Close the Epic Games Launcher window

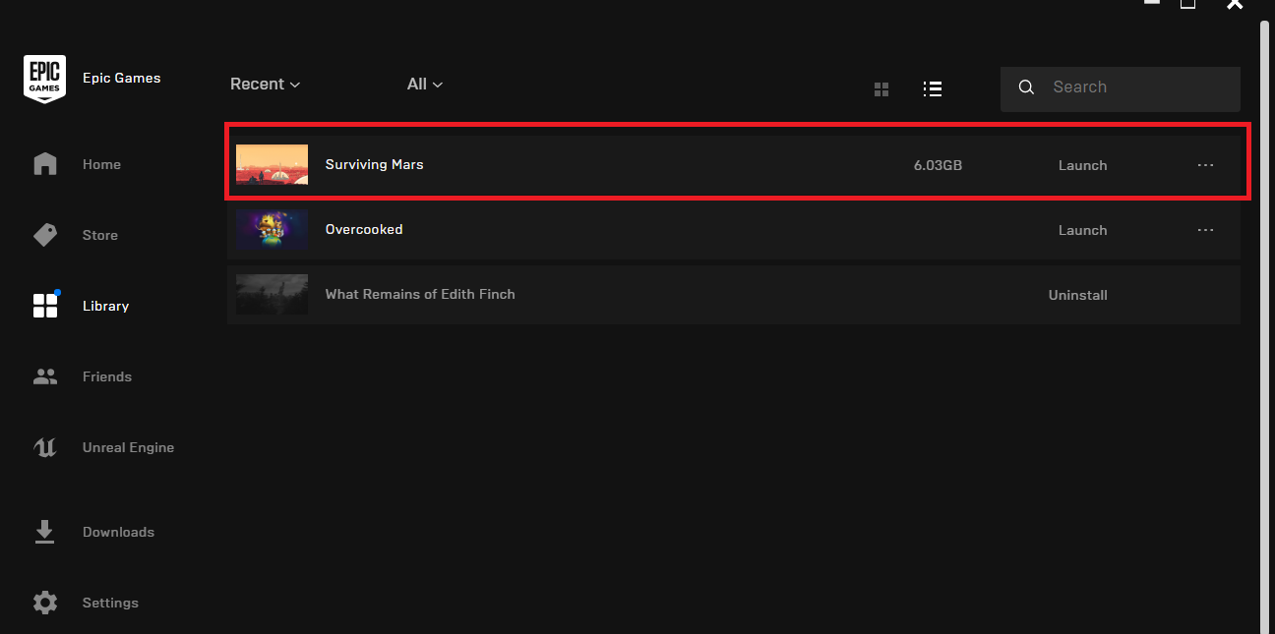tap(1236, 4)
